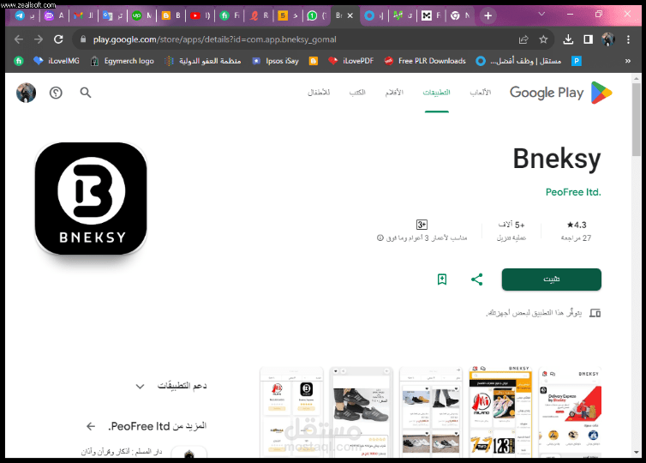
Task: Open the Milano store screenshot
Action: click(500, 412)
